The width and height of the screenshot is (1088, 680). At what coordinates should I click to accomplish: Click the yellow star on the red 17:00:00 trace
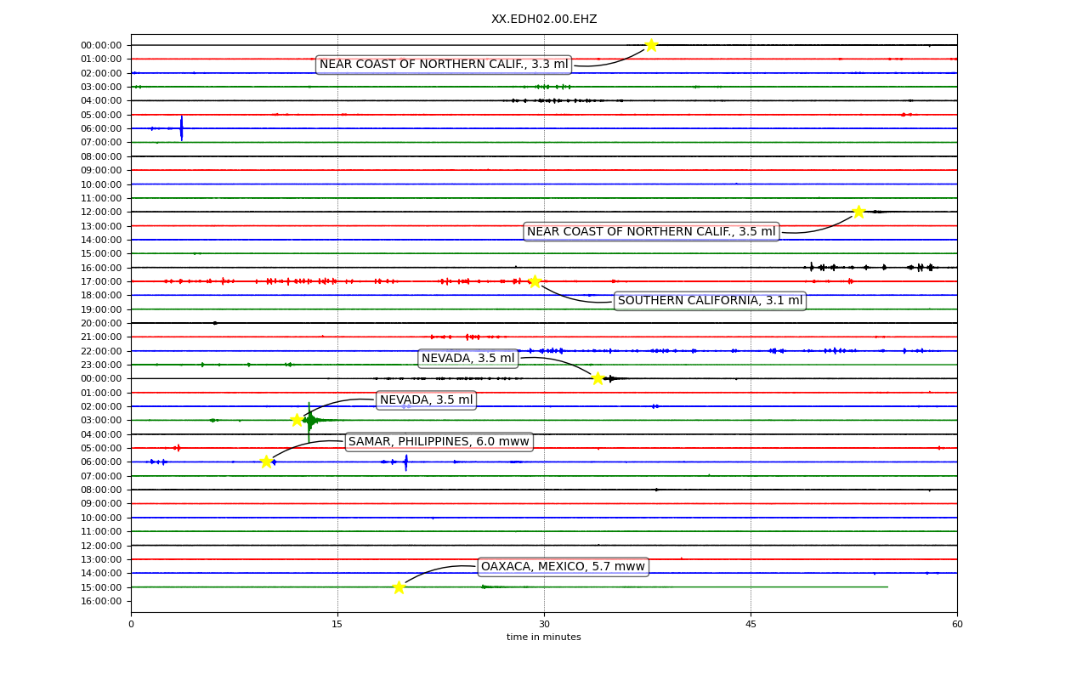click(x=535, y=281)
